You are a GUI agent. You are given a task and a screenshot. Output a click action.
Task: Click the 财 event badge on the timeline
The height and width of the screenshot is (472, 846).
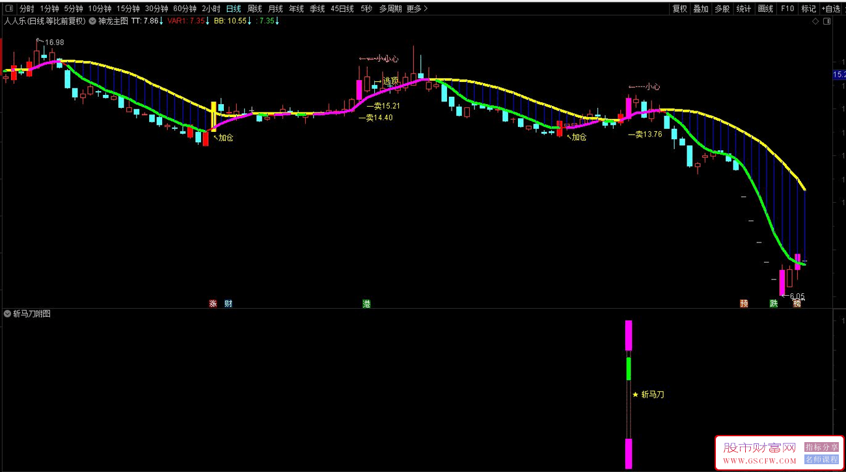[228, 304]
